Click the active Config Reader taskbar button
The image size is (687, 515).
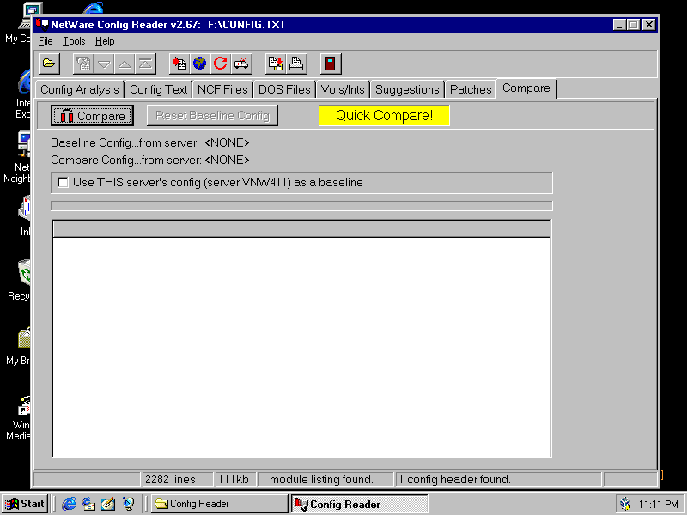coord(359,504)
